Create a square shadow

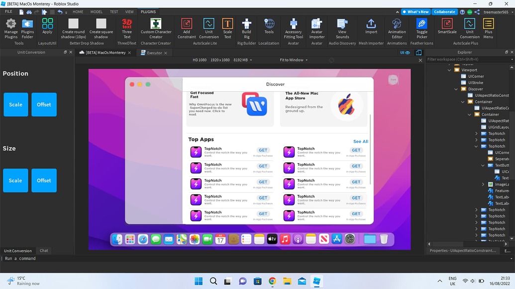(x=101, y=28)
